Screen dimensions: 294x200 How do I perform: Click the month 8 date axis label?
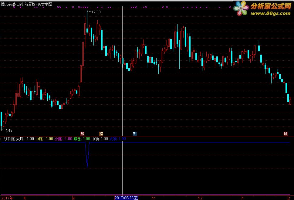(x=25, y=198)
